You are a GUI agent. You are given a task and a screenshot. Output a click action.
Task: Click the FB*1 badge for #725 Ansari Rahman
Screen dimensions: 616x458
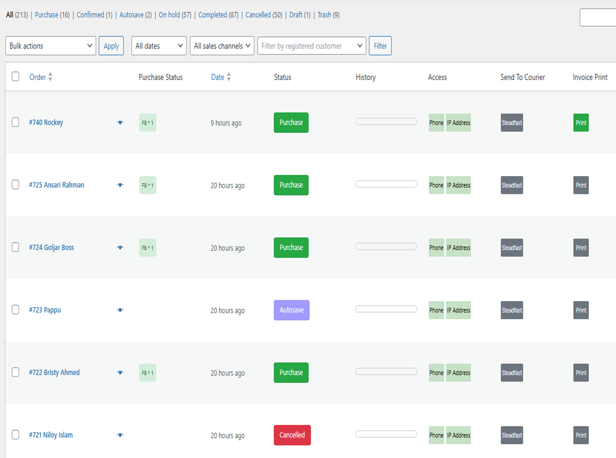click(147, 185)
